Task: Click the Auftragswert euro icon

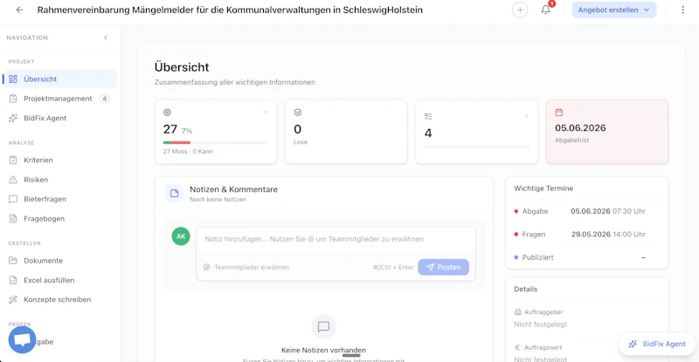Action: (x=517, y=347)
